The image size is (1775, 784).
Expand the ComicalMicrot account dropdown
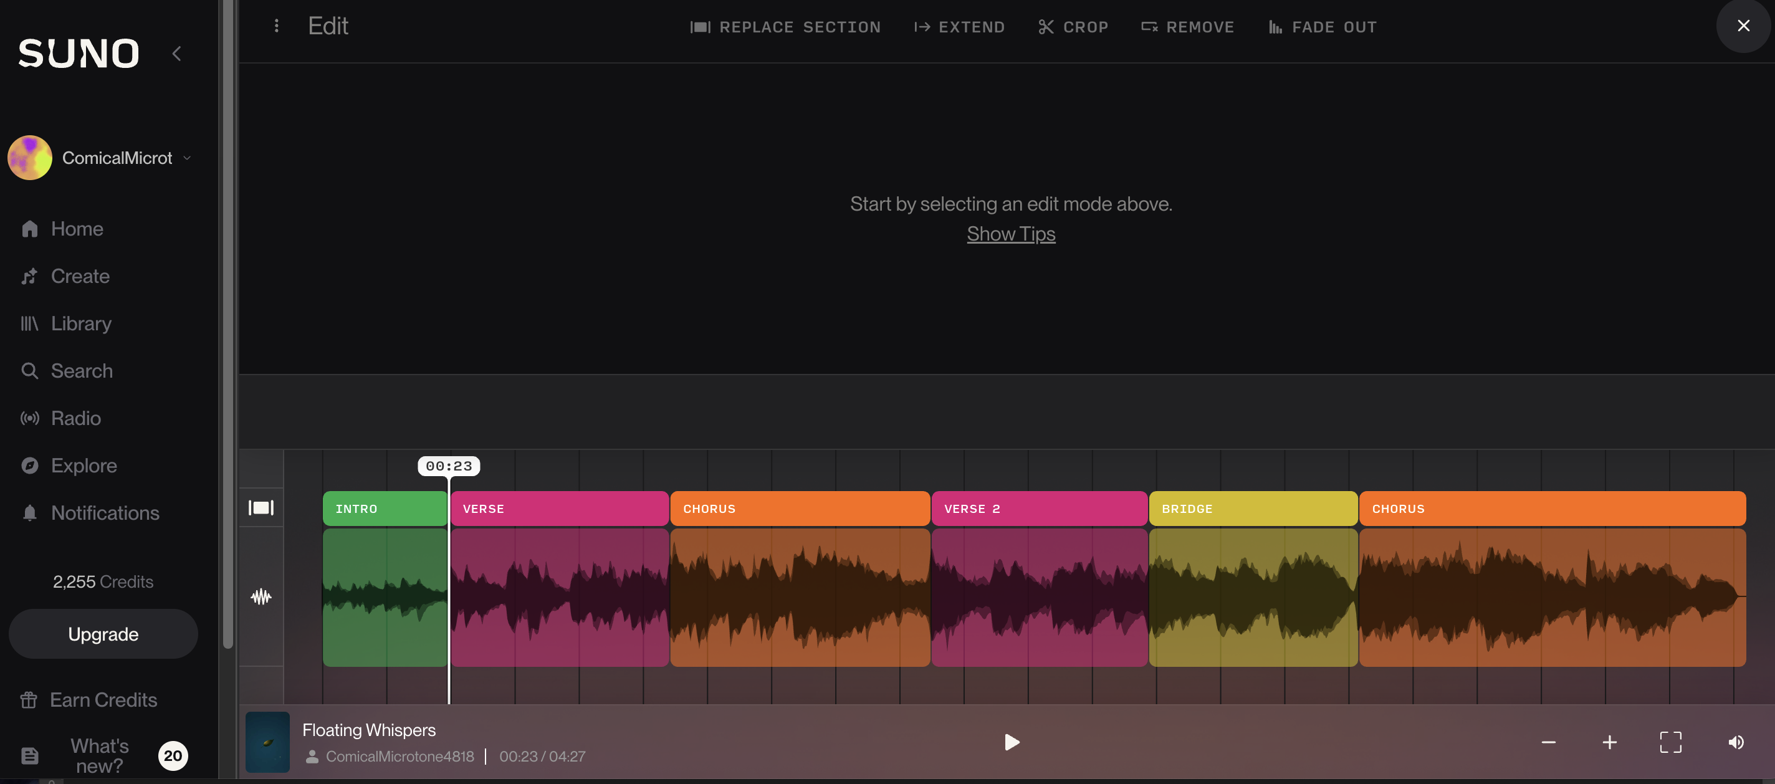(187, 158)
